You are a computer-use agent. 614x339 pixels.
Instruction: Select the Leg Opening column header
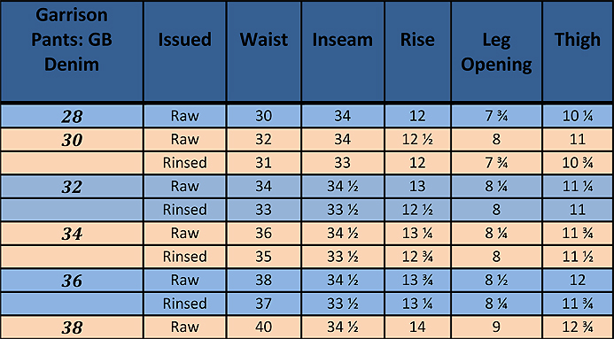[x=496, y=52]
